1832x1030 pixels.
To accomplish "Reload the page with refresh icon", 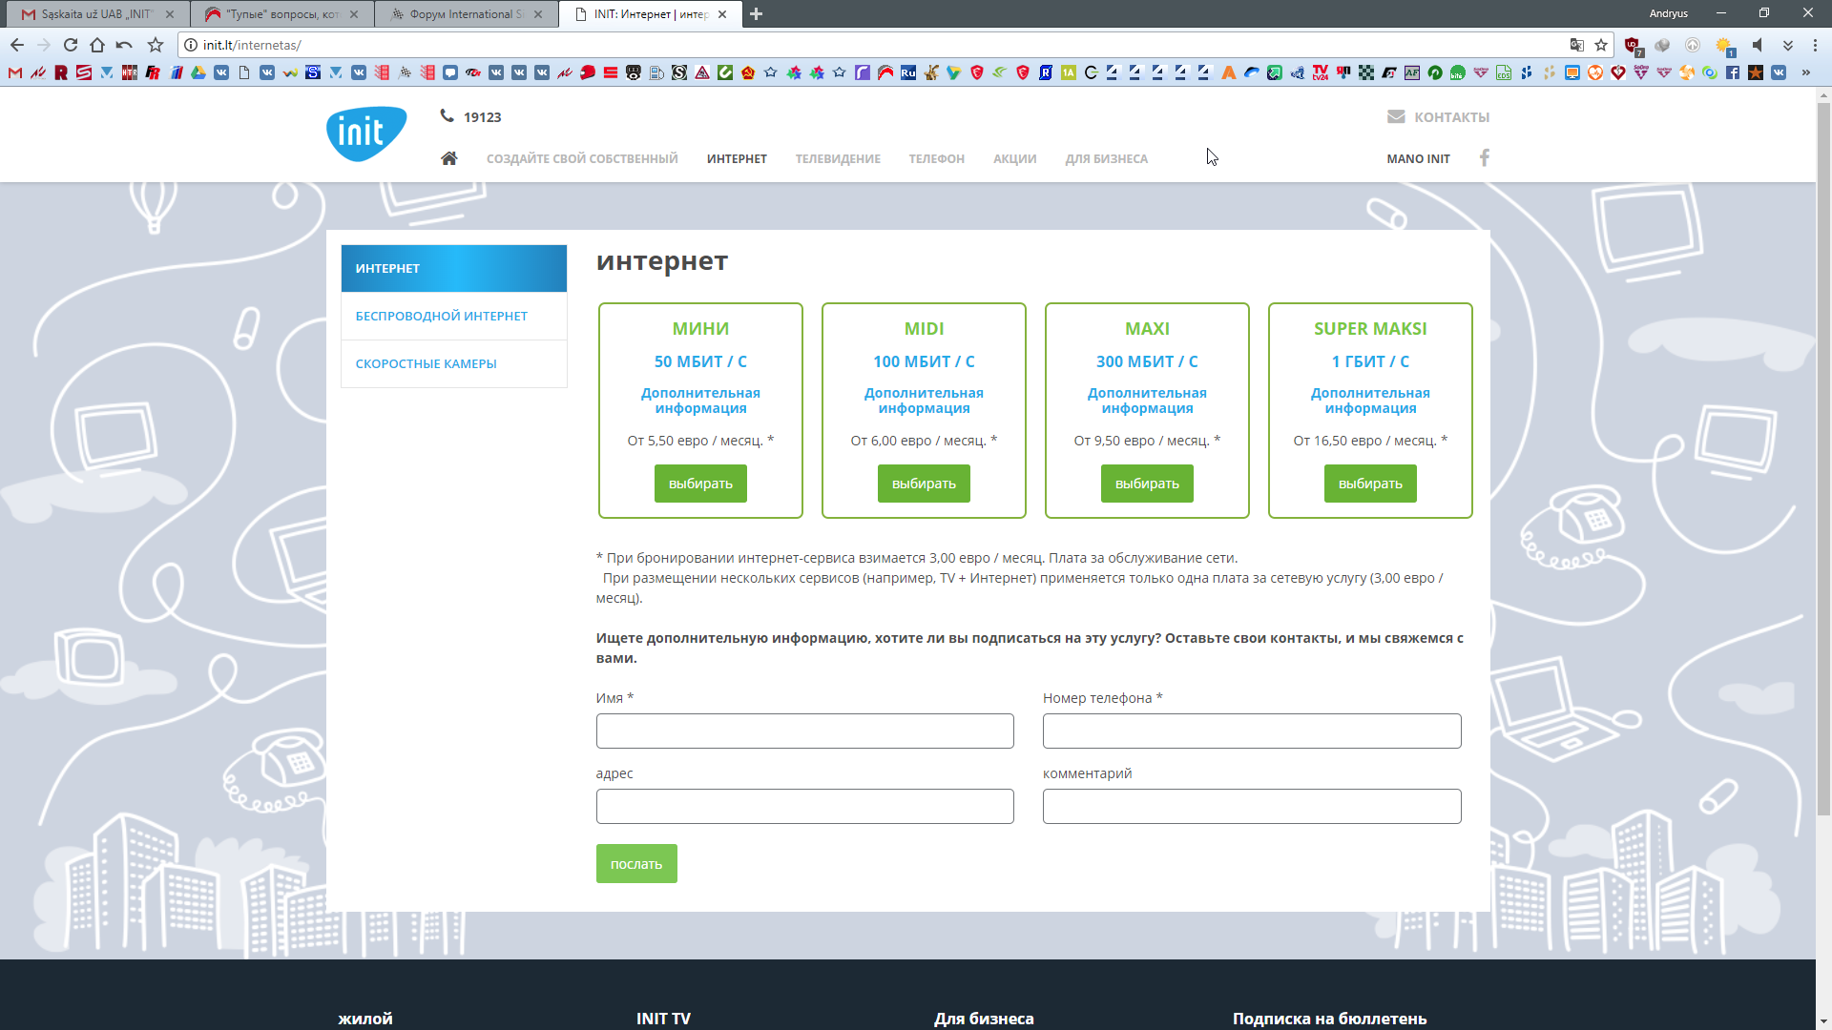I will [x=71, y=45].
